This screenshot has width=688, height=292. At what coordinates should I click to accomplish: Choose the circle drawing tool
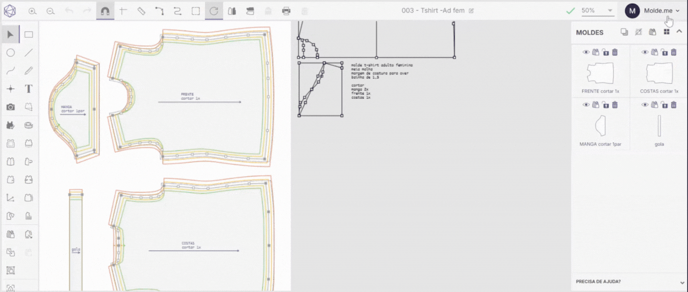tap(11, 53)
